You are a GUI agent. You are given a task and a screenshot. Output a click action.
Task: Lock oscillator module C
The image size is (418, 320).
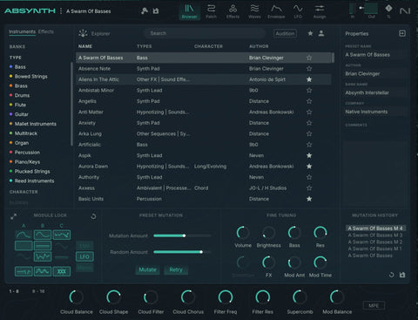coord(62,235)
